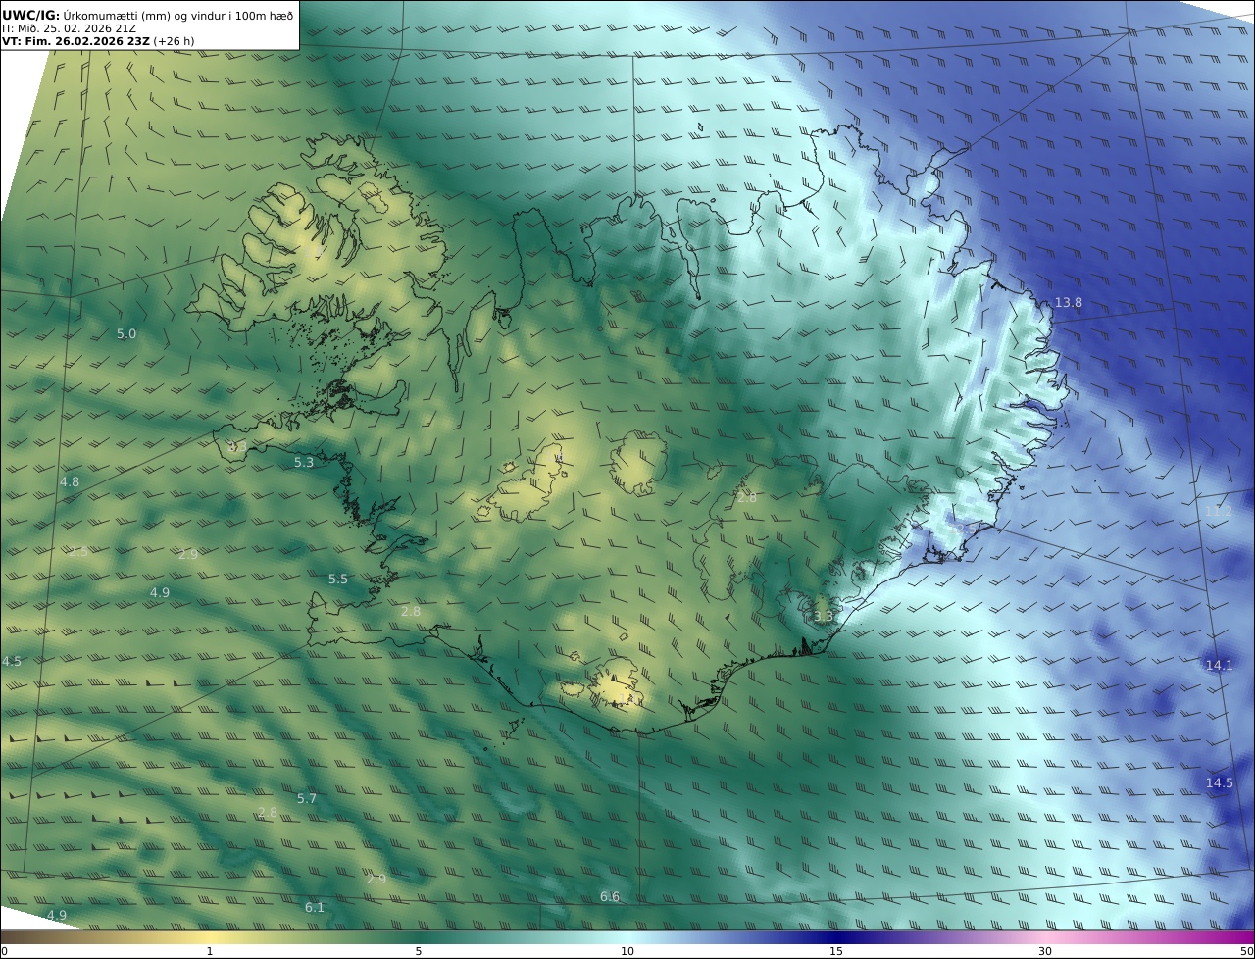
Task: Click the '0' tick label under the colorbar
Action: click(4, 951)
